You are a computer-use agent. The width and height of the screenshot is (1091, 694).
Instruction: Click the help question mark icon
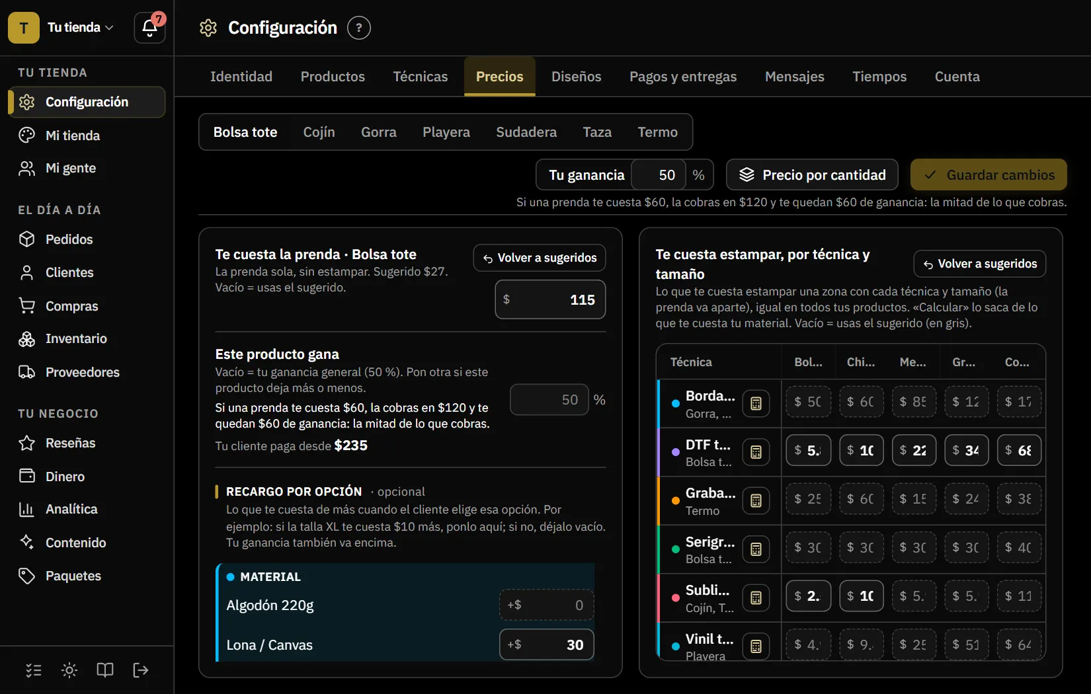[x=359, y=28]
